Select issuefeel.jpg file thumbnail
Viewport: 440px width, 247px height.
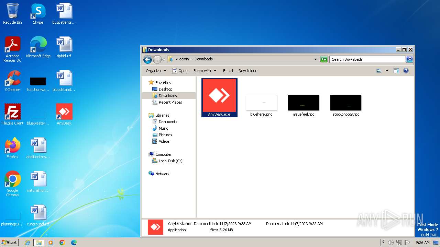(x=304, y=106)
